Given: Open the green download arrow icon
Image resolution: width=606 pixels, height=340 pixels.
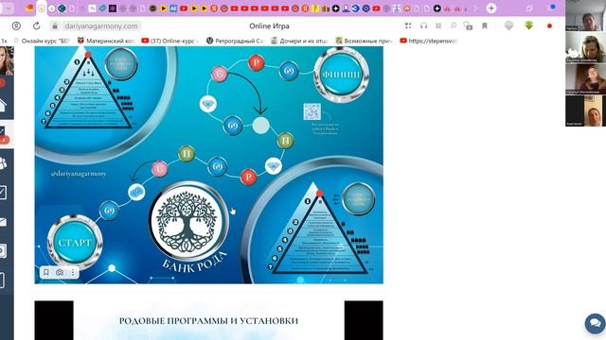Looking at the screenshot, I should (529, 25).
